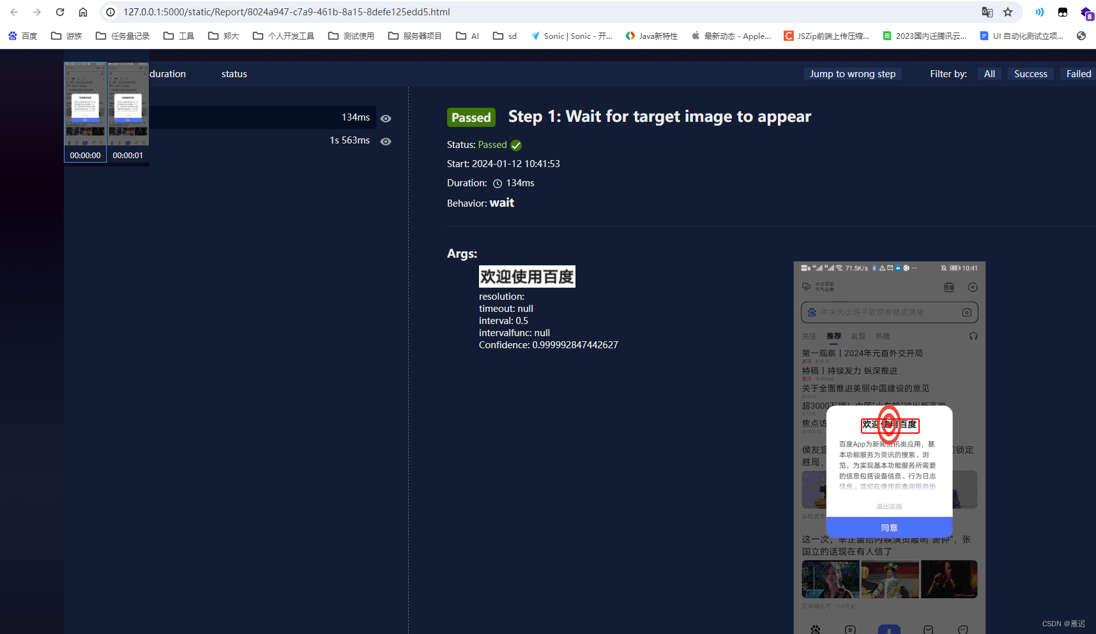Select the 134ms step row
Viewport: 1096px width, 634px height.
coord(263,117)
